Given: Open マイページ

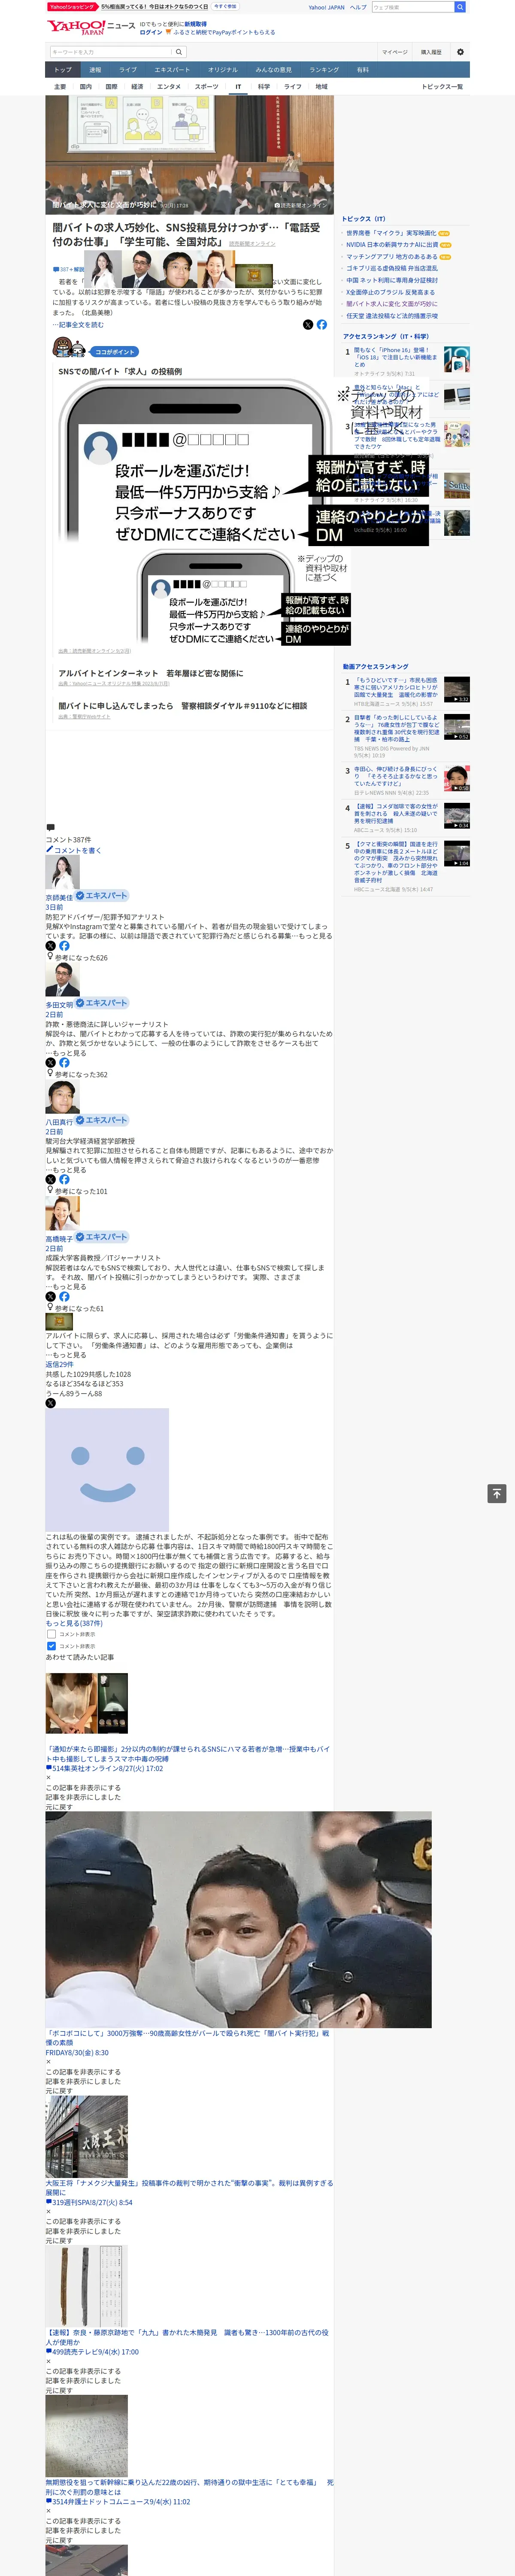Looking at the screenshot, I should click(394, 52).
